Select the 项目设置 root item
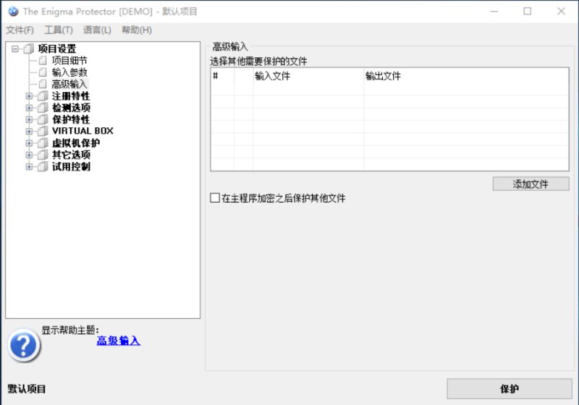Screen dimensions: 579x405 pyautogui.click(x=57, y=48)
